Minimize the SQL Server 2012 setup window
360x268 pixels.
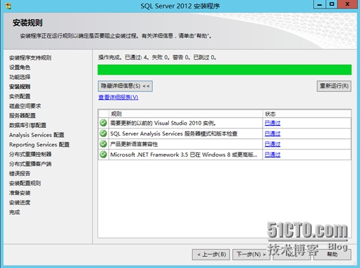319,5
